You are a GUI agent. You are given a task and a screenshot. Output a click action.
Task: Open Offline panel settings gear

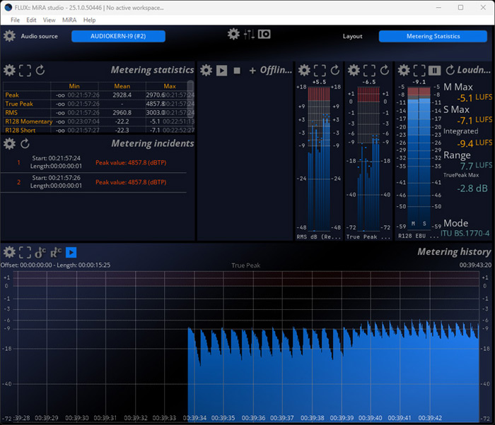coord(206,70)
